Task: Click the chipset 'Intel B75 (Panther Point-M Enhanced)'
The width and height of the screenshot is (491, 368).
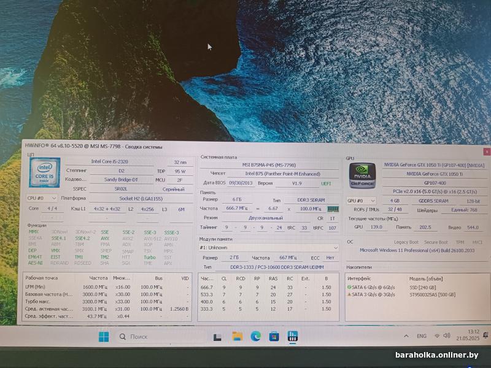Action: (282, 174)
